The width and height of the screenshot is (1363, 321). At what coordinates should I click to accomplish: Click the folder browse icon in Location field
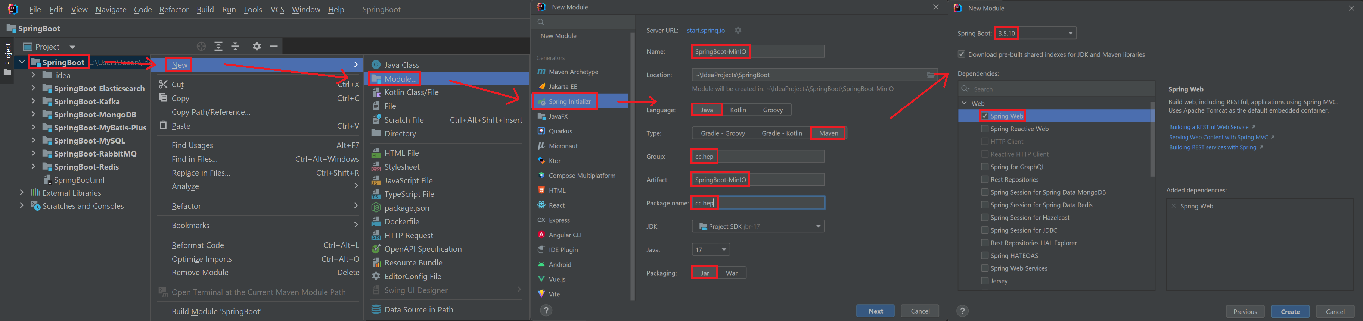click(931, 75)
